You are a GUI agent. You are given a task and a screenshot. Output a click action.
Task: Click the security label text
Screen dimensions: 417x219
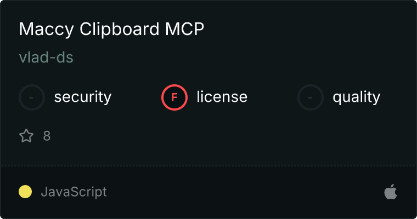click(x=83, y=97)
